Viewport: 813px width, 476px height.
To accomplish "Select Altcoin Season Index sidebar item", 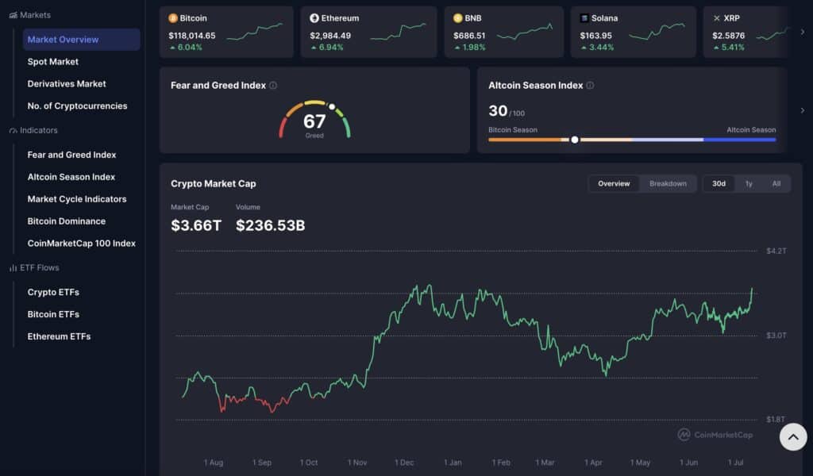I will [71, 177].
